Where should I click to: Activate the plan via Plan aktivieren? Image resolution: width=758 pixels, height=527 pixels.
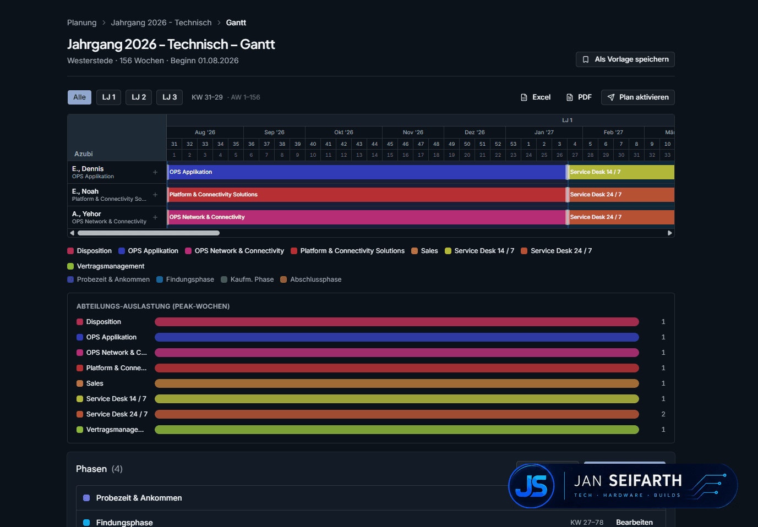(x=638, y=97)
